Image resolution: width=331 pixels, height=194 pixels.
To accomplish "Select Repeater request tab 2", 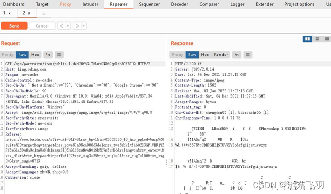I will 24,13.
